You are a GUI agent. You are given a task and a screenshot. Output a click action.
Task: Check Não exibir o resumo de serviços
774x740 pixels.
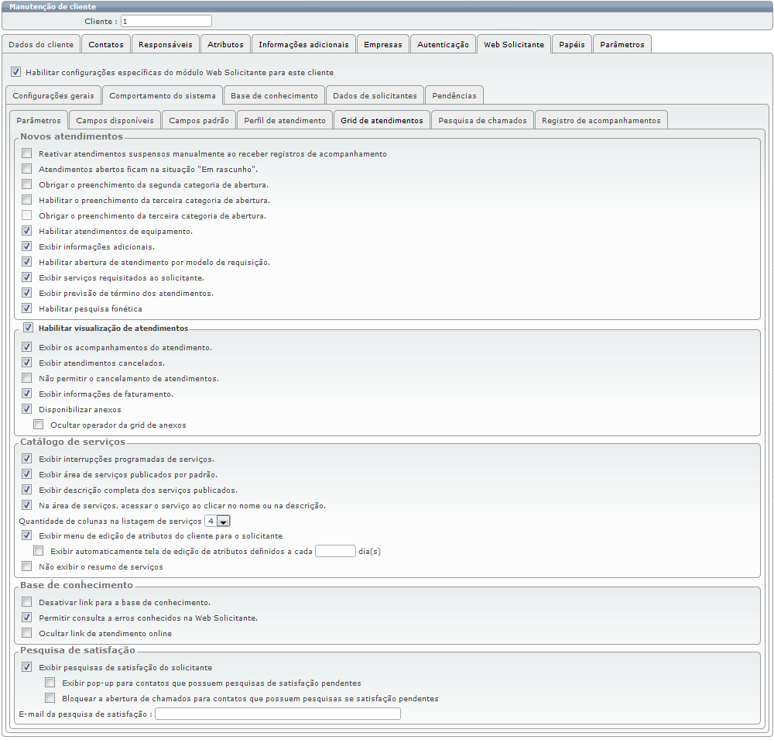26,566
